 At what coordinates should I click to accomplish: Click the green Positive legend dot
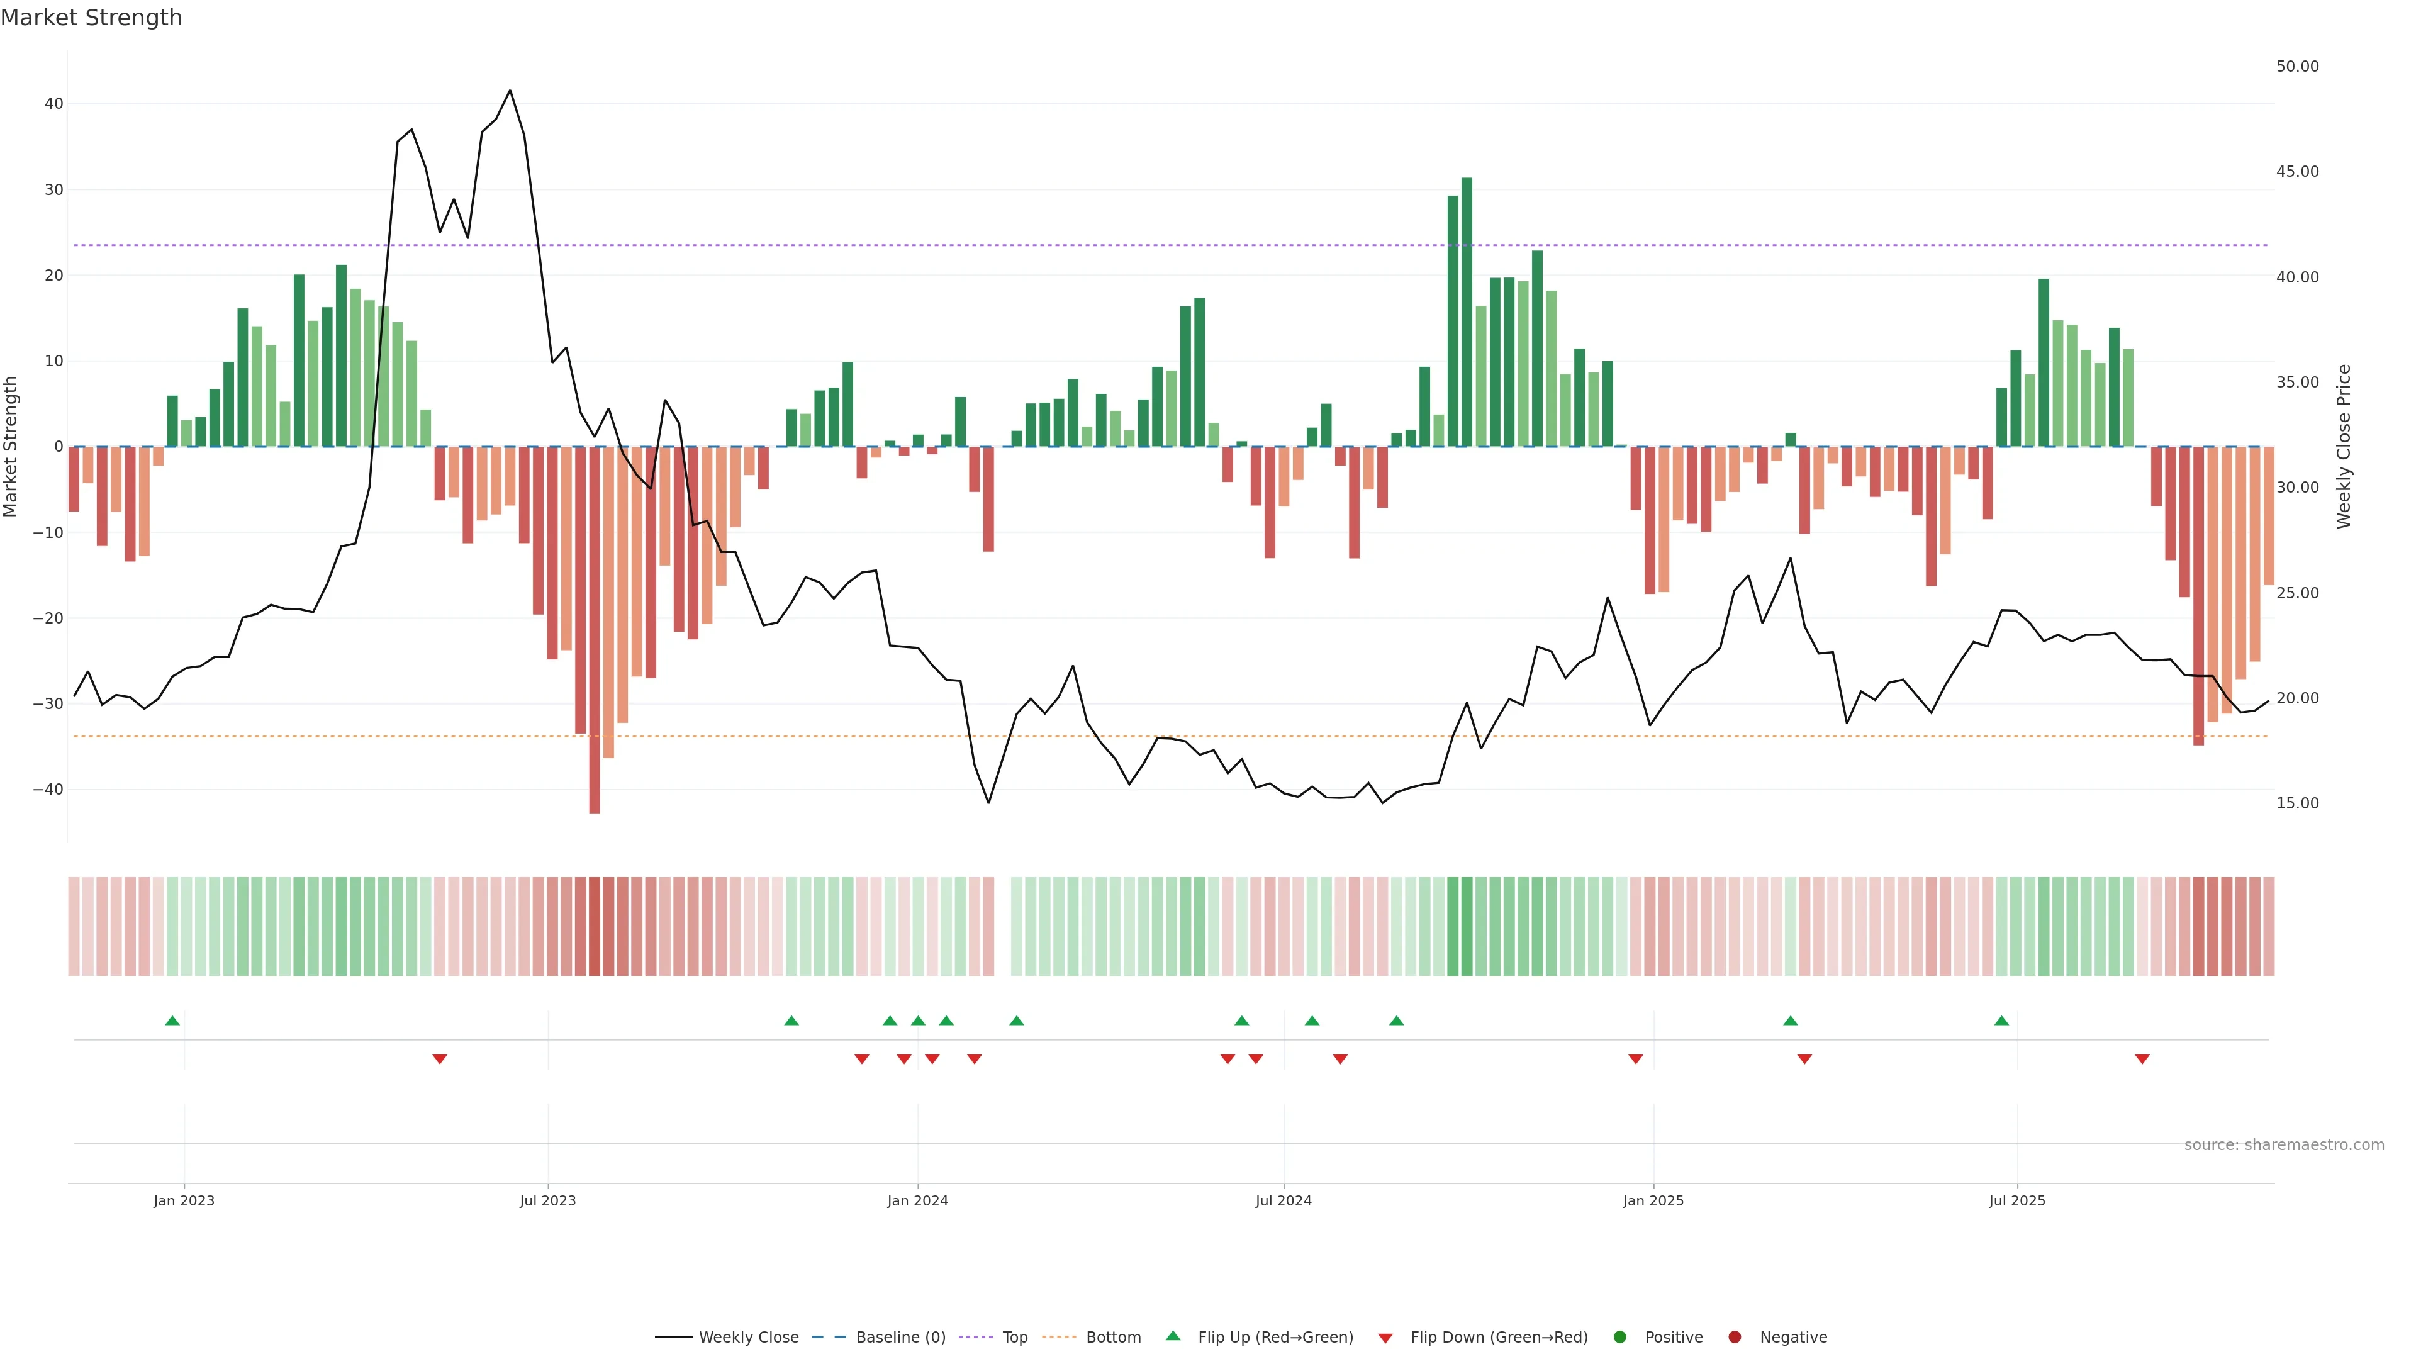point(1619,1338)
